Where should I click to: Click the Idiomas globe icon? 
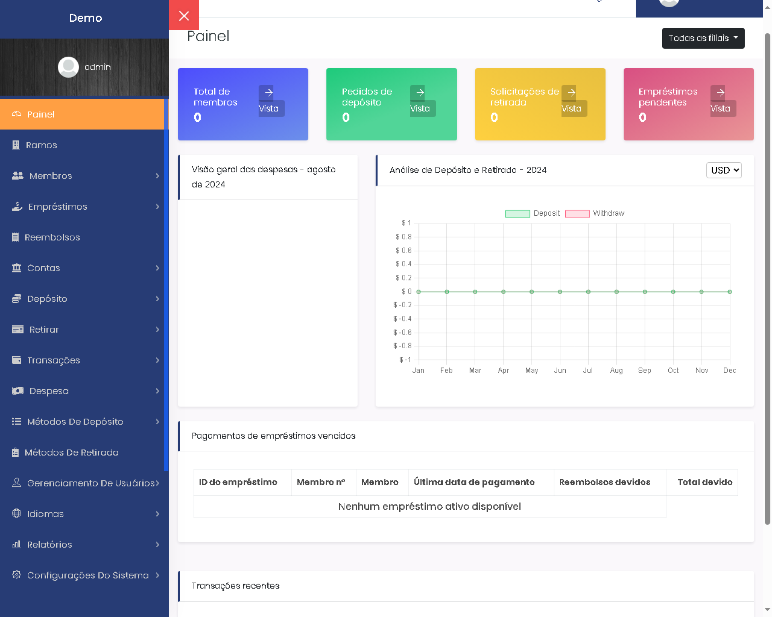tap(16, 513)
